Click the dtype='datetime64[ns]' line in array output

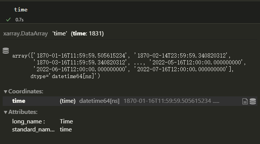[65, 76]
